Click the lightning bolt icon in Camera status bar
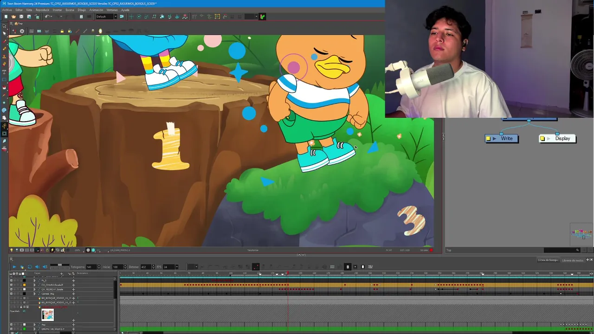594x334 pixels. point(52,250)
